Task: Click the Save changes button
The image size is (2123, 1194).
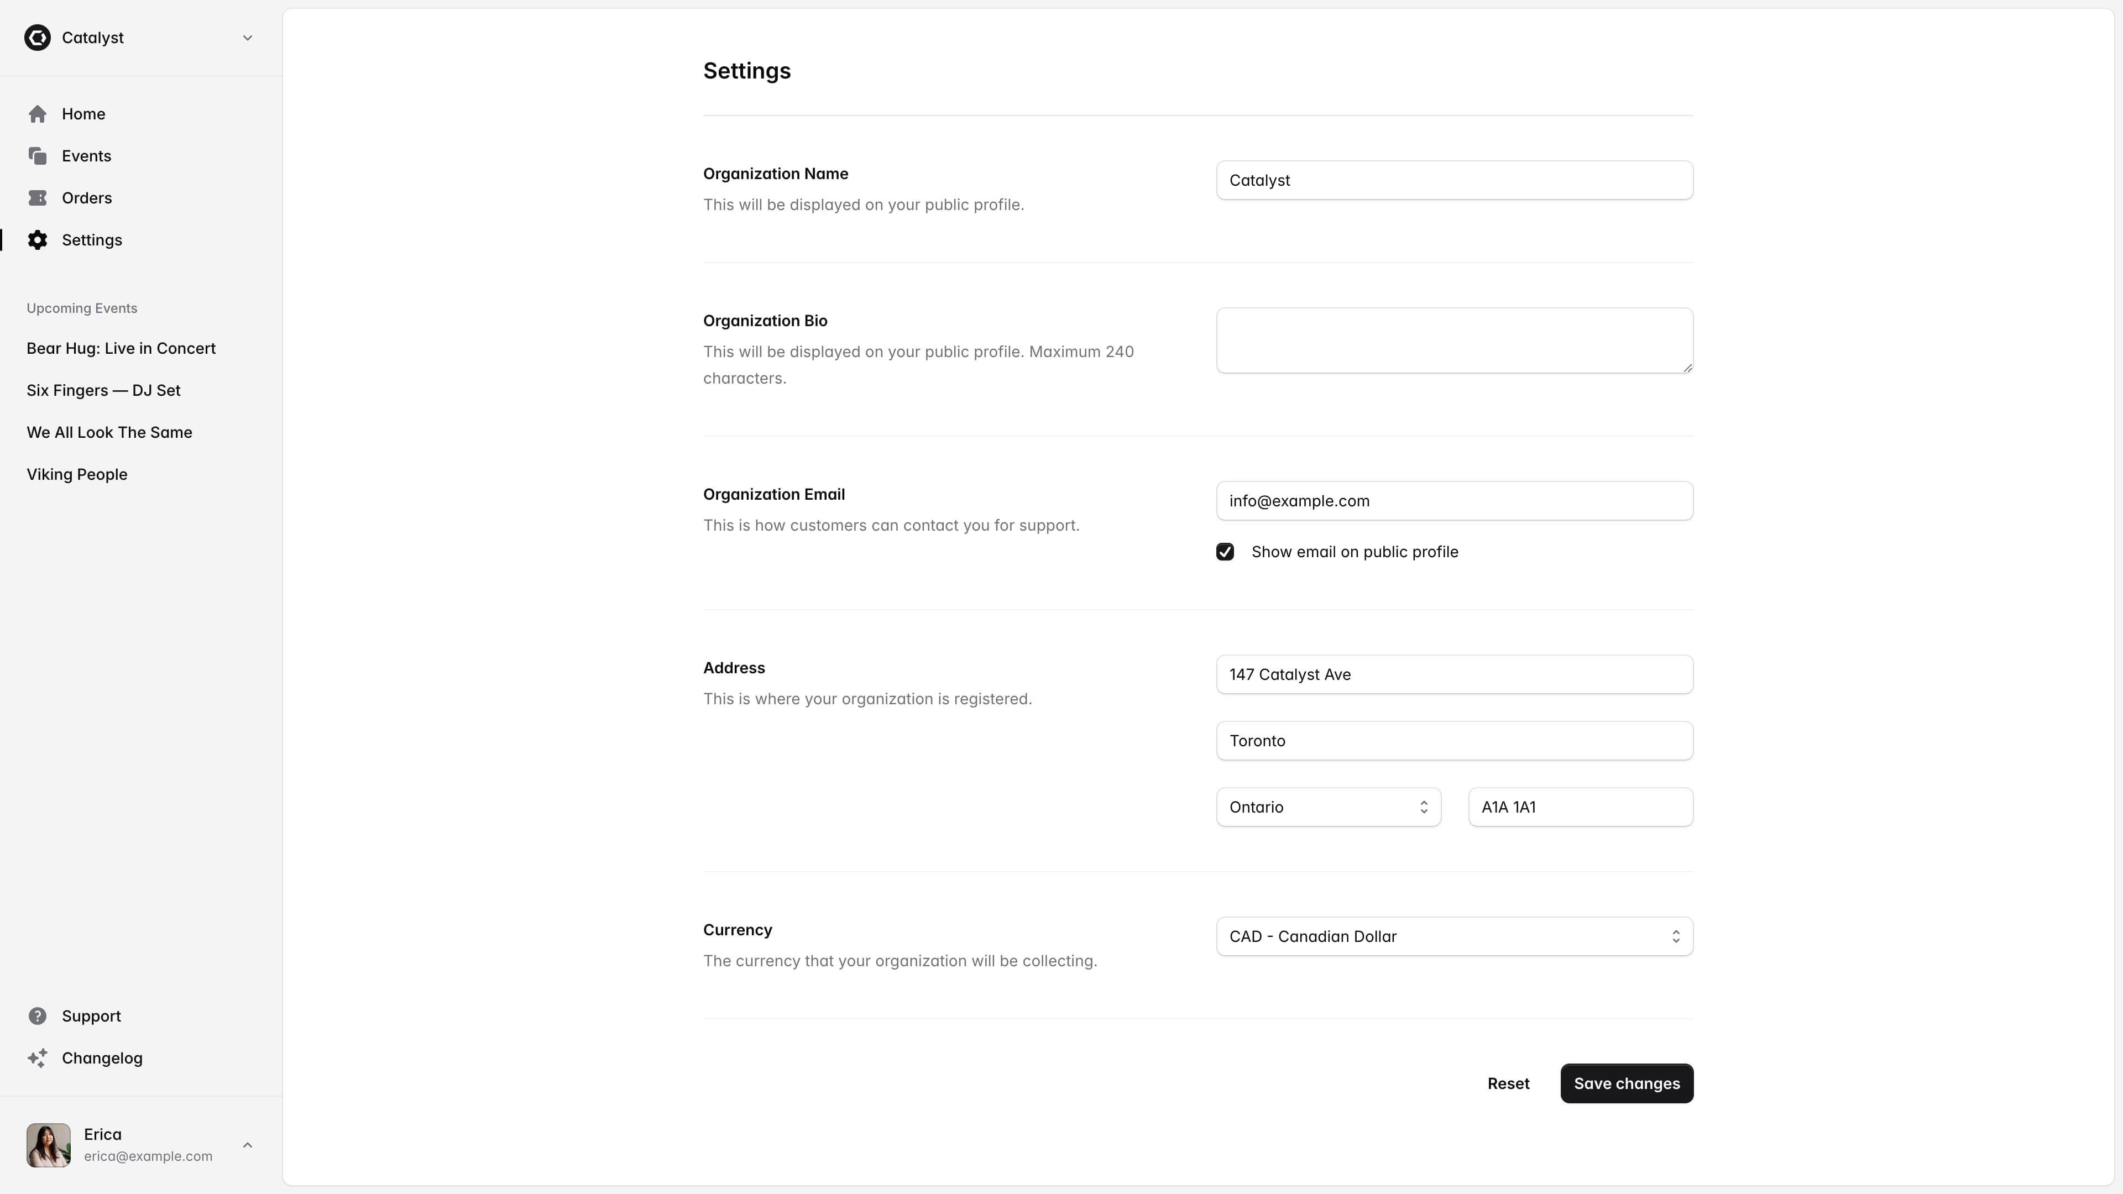Action: (1626, 1083)
